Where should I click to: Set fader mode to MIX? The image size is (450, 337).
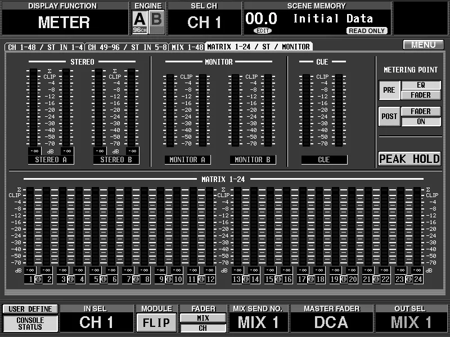click(203, 318)
